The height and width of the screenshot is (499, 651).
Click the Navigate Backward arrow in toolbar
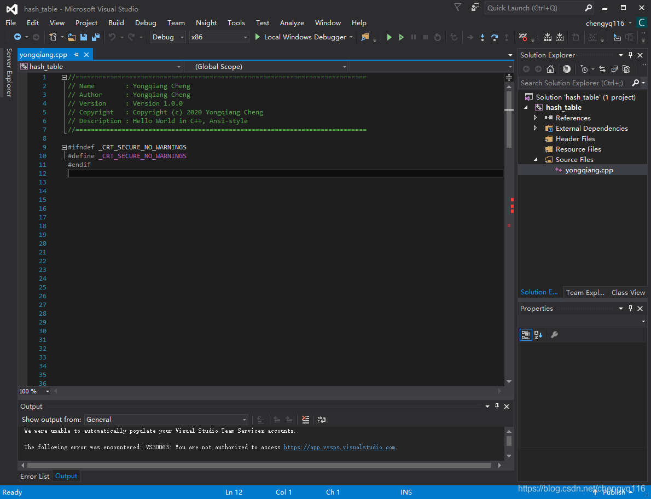(18, 37)
